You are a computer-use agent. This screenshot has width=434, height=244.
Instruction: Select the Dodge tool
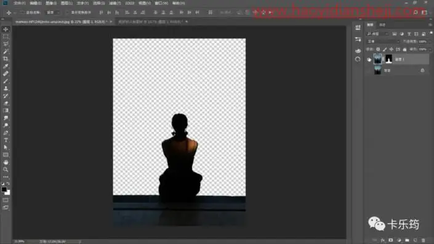click(6, 126)
